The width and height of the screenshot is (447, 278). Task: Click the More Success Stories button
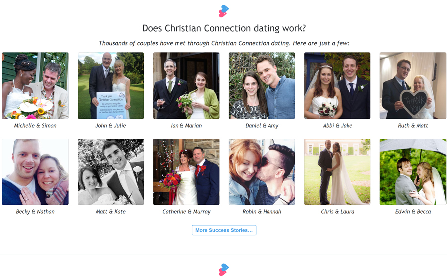point(224,230)
